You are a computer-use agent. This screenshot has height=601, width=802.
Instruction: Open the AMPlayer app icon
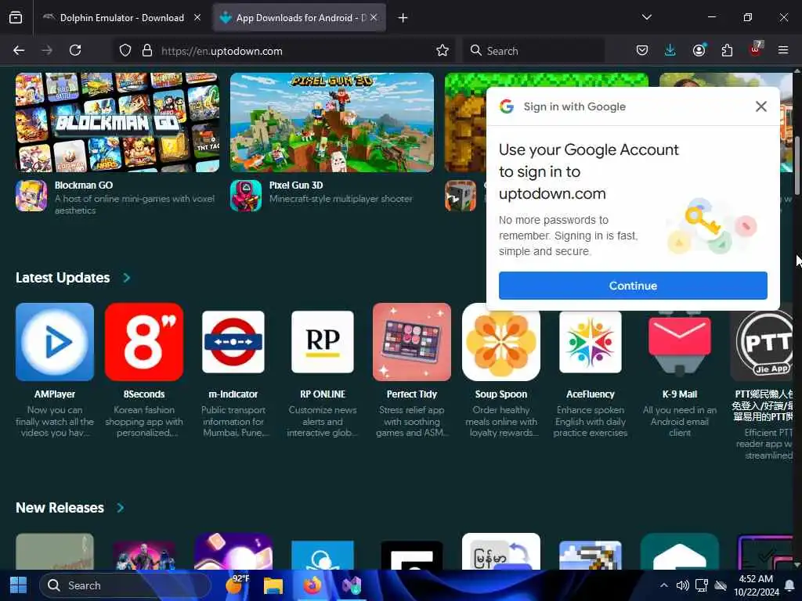[x=55, y=342]
